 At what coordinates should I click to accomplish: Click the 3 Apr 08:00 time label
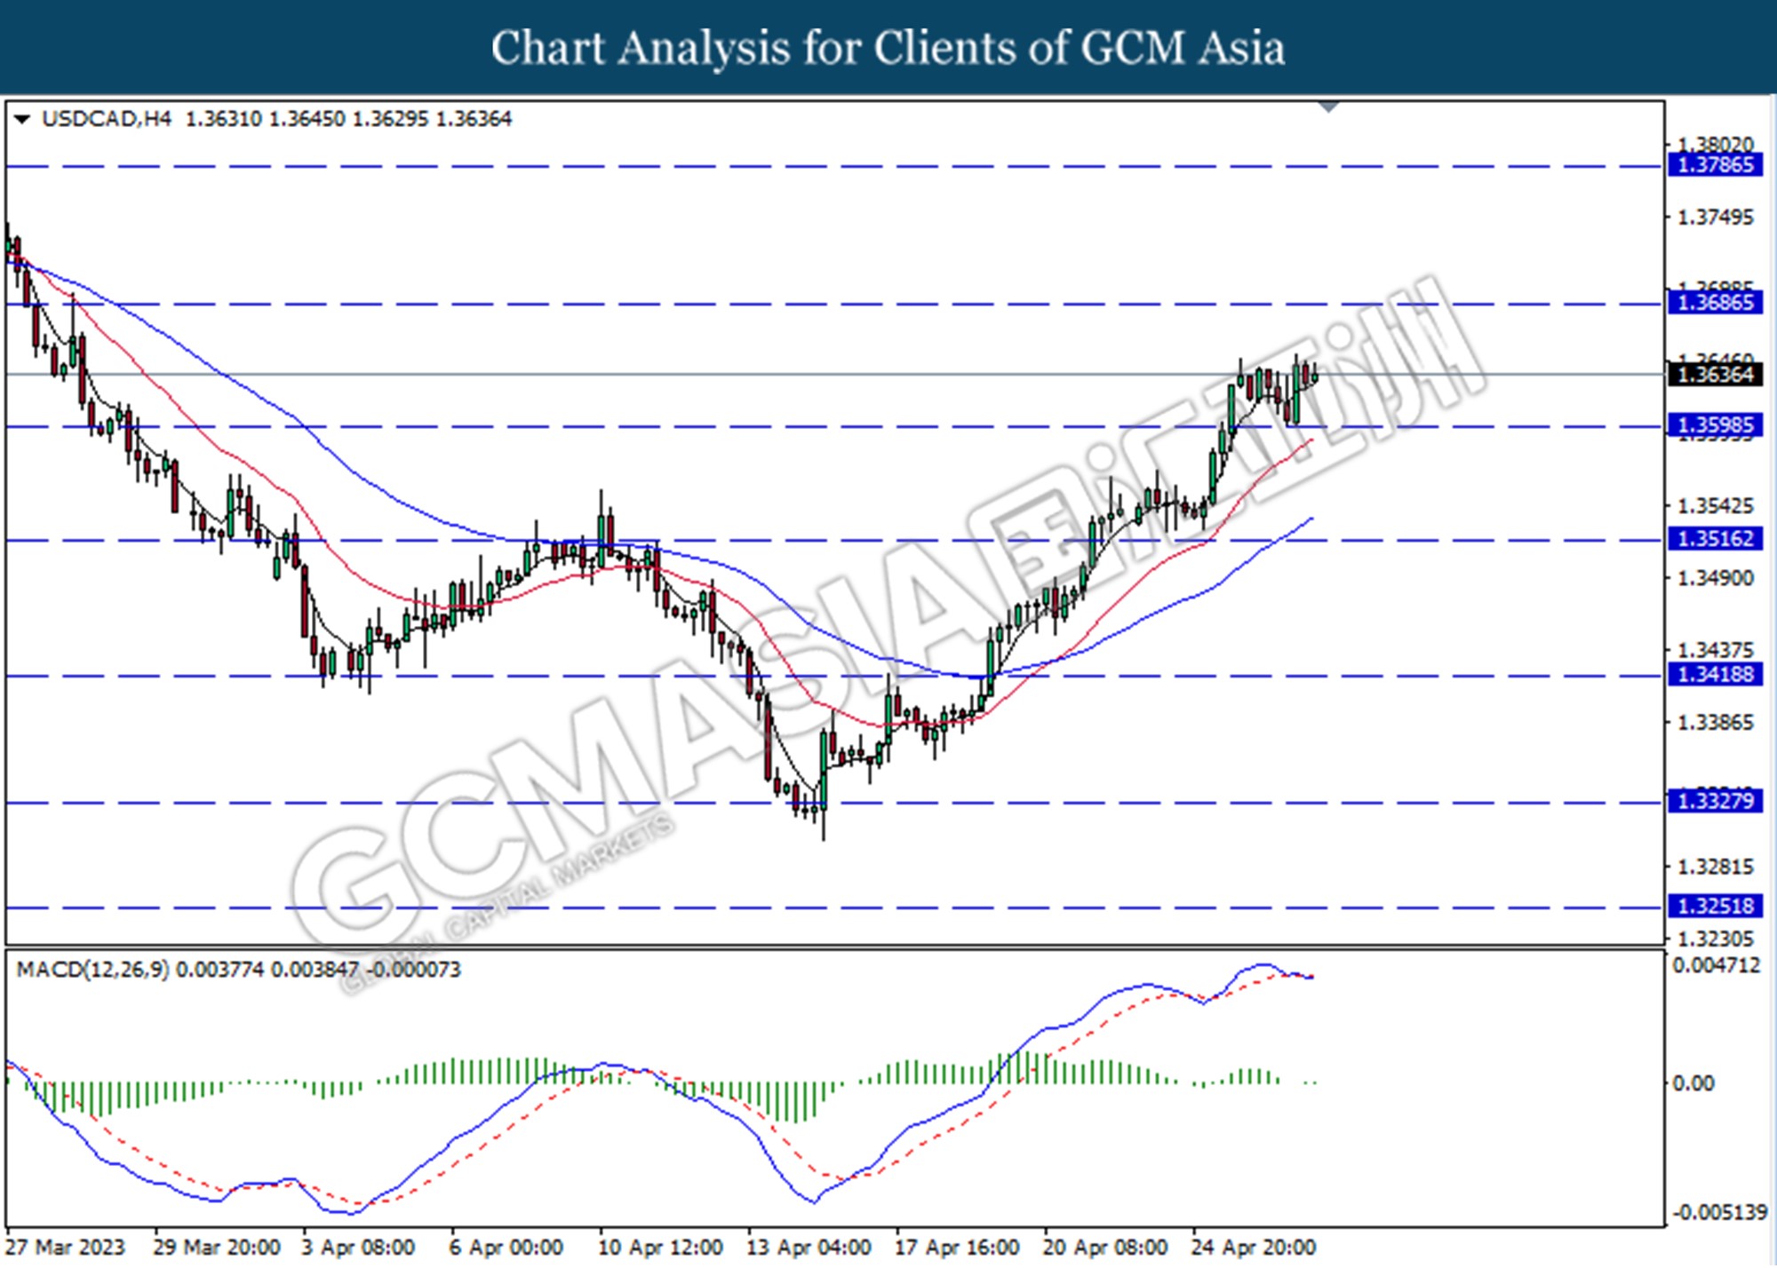(358, 1248)
